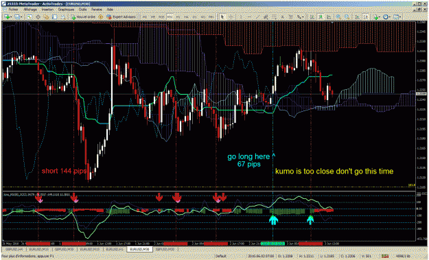Open the Data Window from the toolbar
The height and width of the screenshot is (260, 429).
[38, 17]
